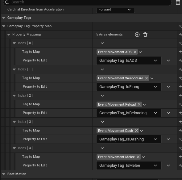Open the details view options grid icon
This screenshot has height=180, width=182.
tap(178, 2)
